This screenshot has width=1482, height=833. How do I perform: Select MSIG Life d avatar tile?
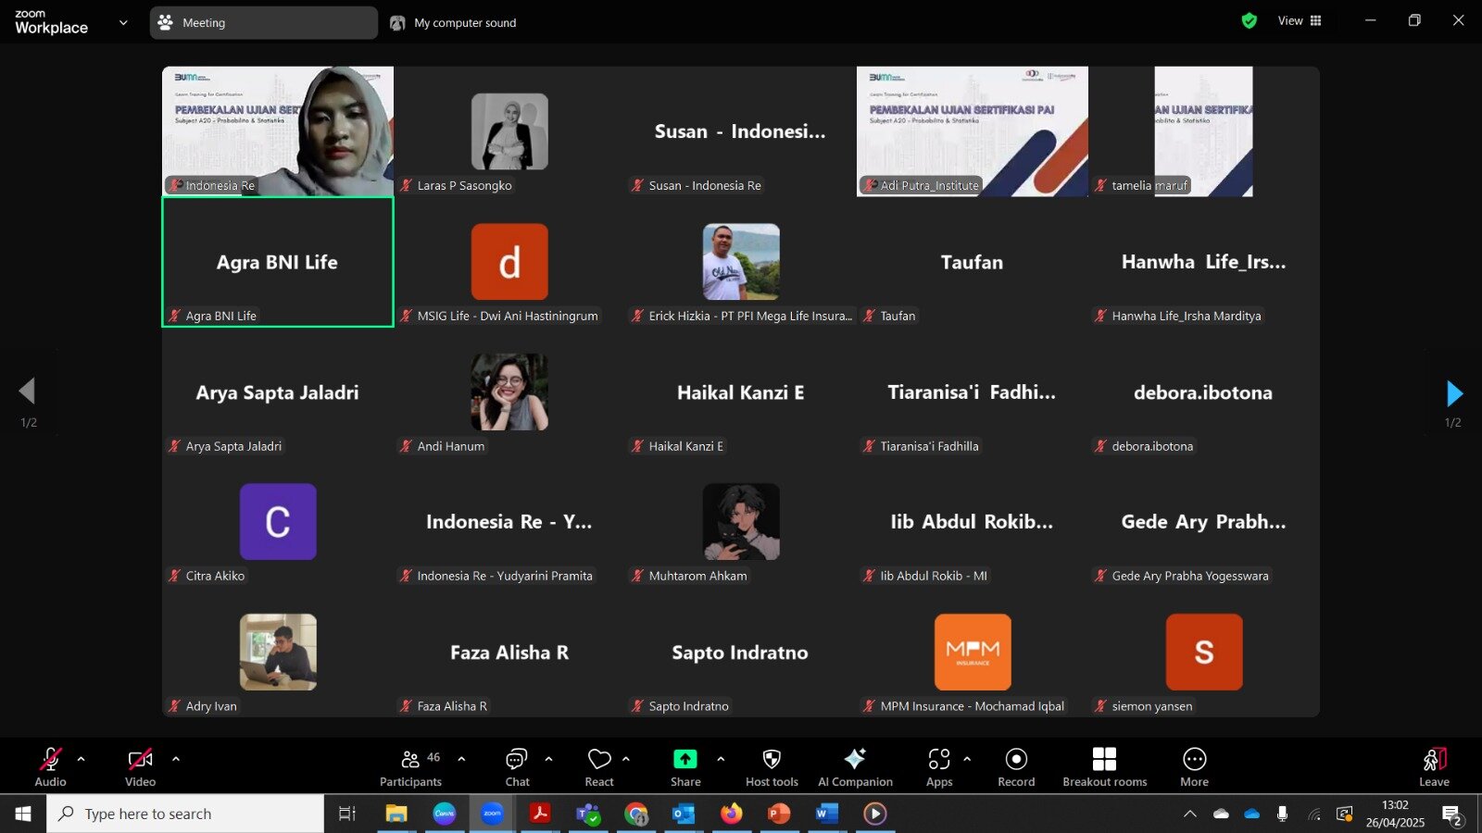pyautogui.click(x=509, y=262)
